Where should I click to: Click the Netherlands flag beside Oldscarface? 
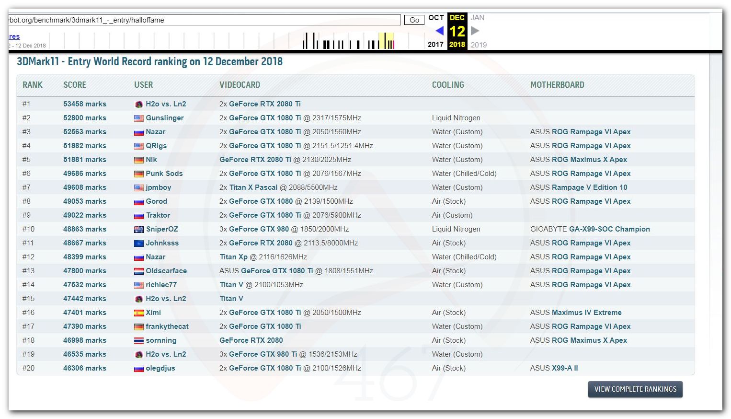pos(139,271)
